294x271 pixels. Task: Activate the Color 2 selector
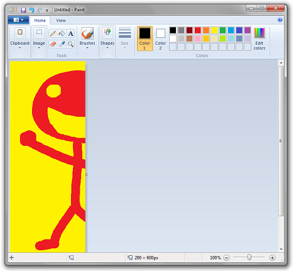[160, 38]
